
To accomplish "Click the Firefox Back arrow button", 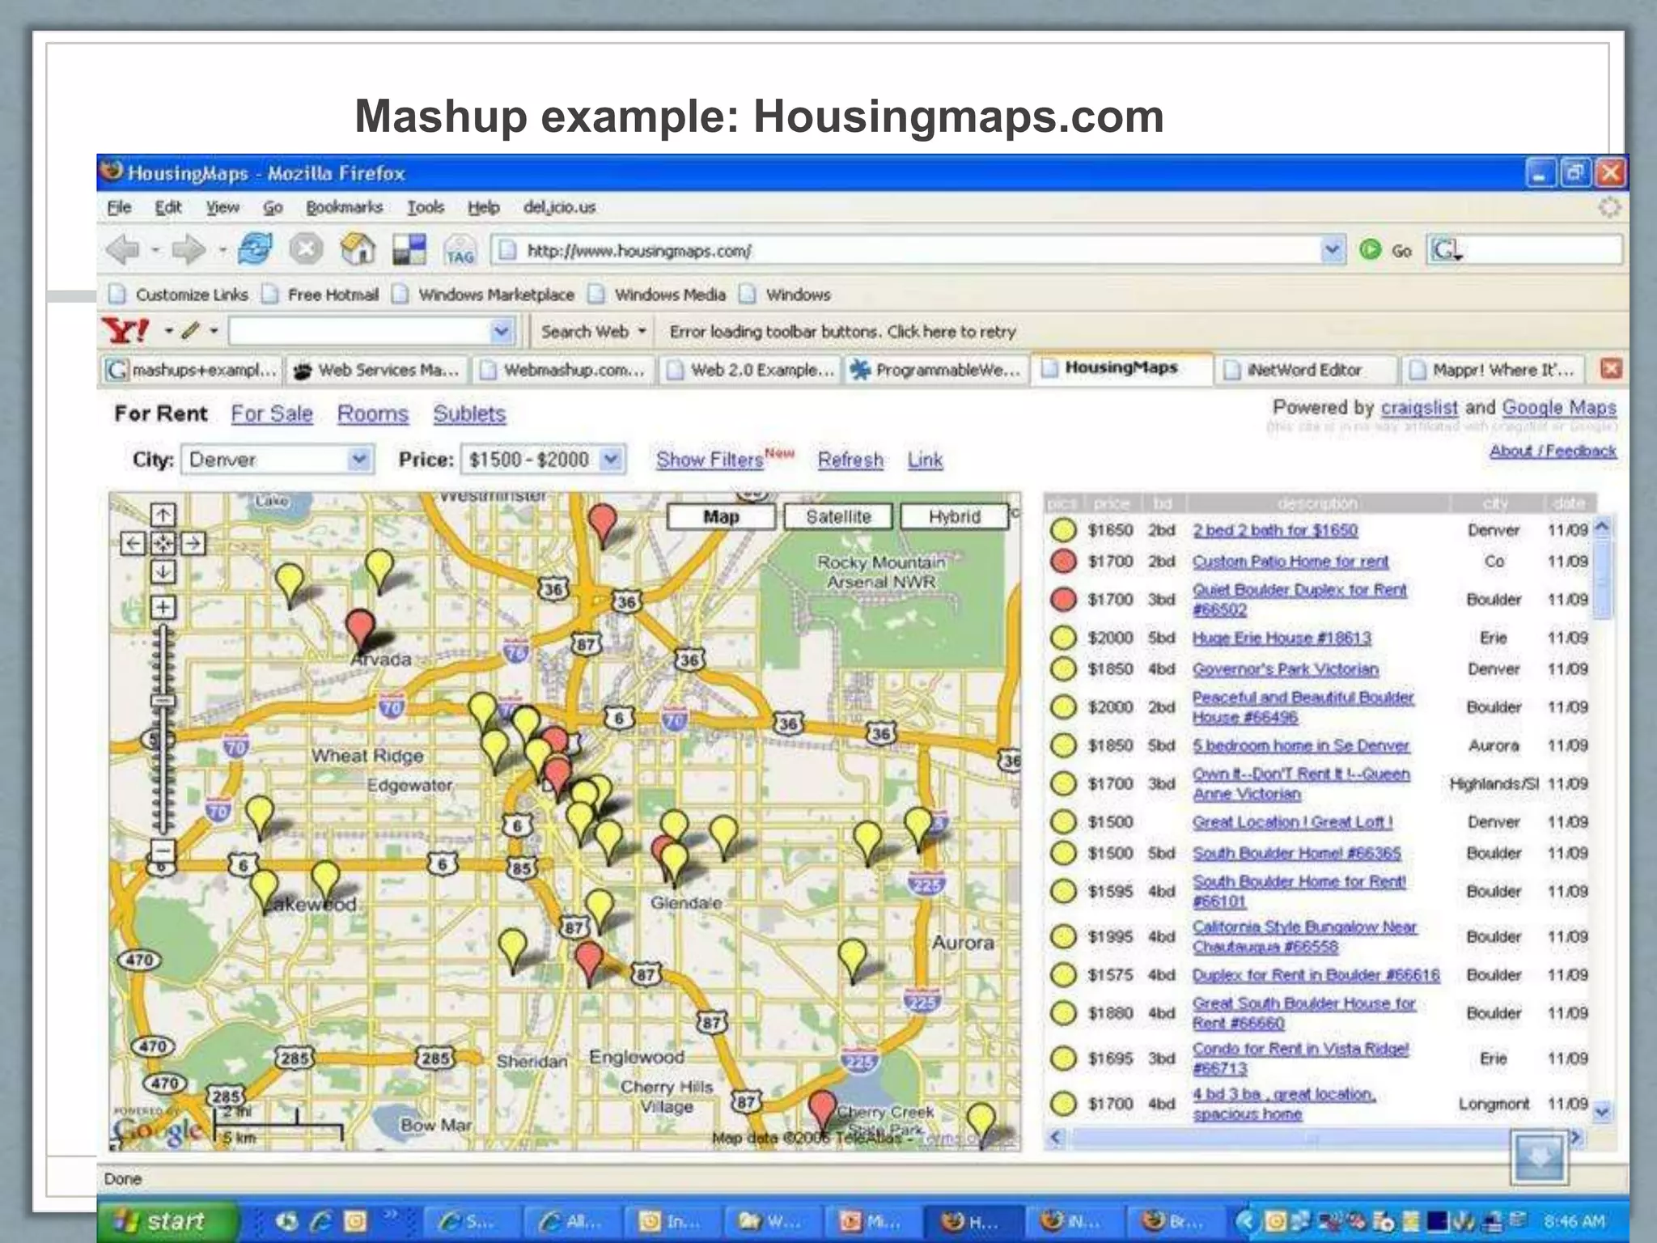I will tap(124, 250).
